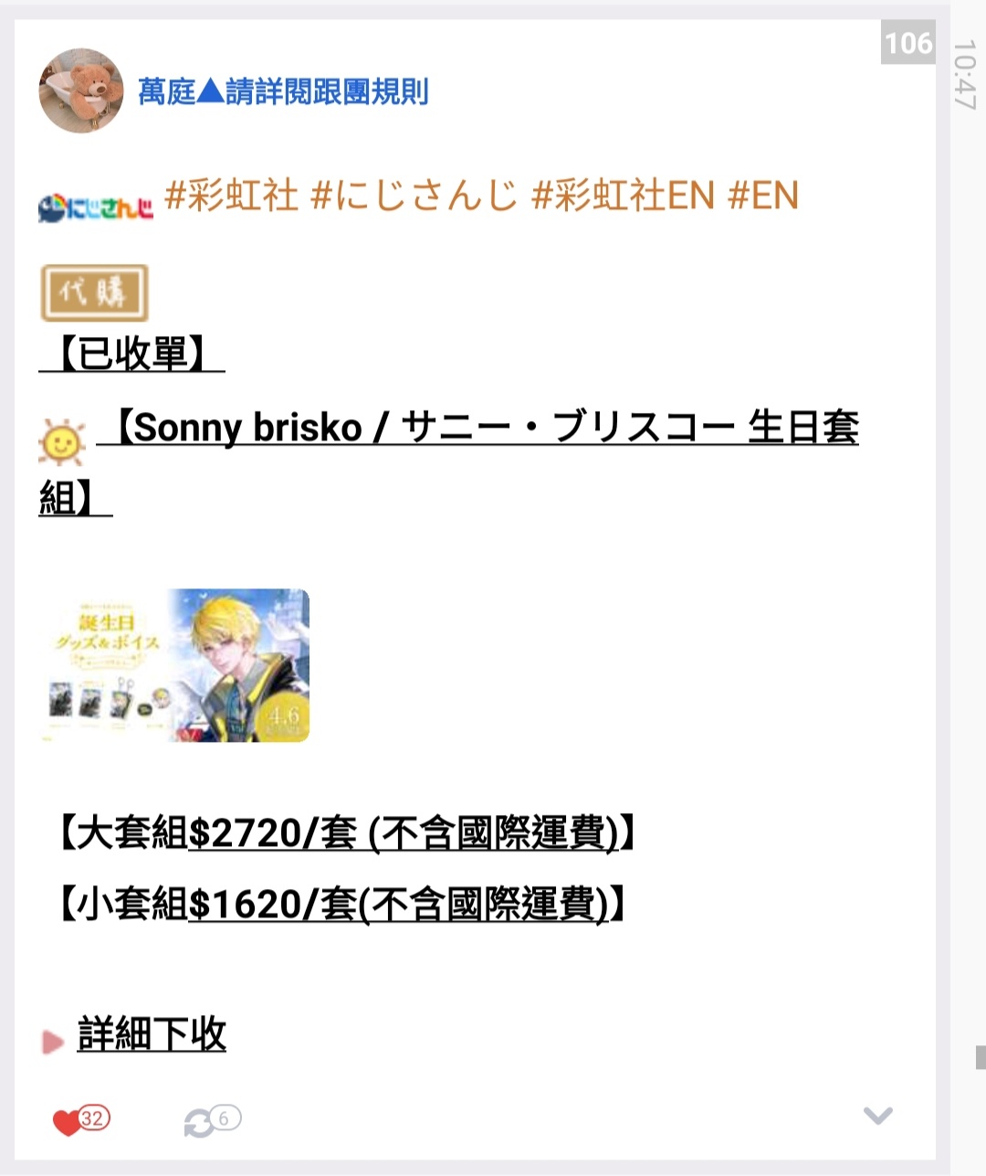Click the 小套組 $1620 price line
The height and width of the screenshot is (1176, 986).
pyautogui.click(x=341, y=905)
